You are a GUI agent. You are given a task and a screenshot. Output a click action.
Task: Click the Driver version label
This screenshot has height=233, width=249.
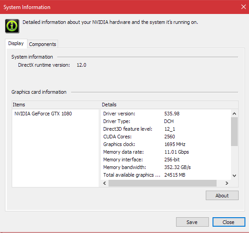[x=119, y=114]
